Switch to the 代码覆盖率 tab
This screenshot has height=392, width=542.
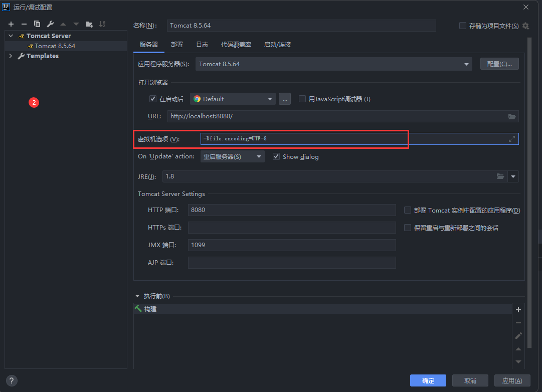tap(236, 45)
